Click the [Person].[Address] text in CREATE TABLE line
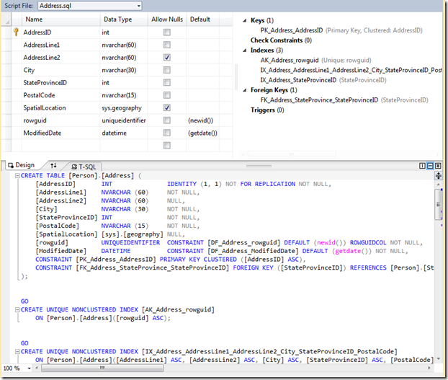The width and height of the screenshot is (448, 380). coord(101,175)
